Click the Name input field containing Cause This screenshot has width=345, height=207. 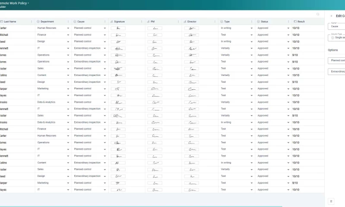coord(337,26)
